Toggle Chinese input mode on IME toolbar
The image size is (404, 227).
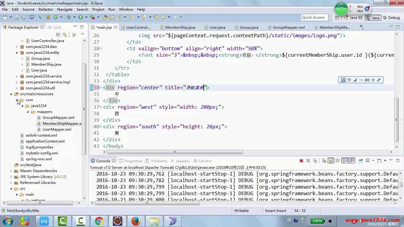pyautogui.click(x=349, y=80)
